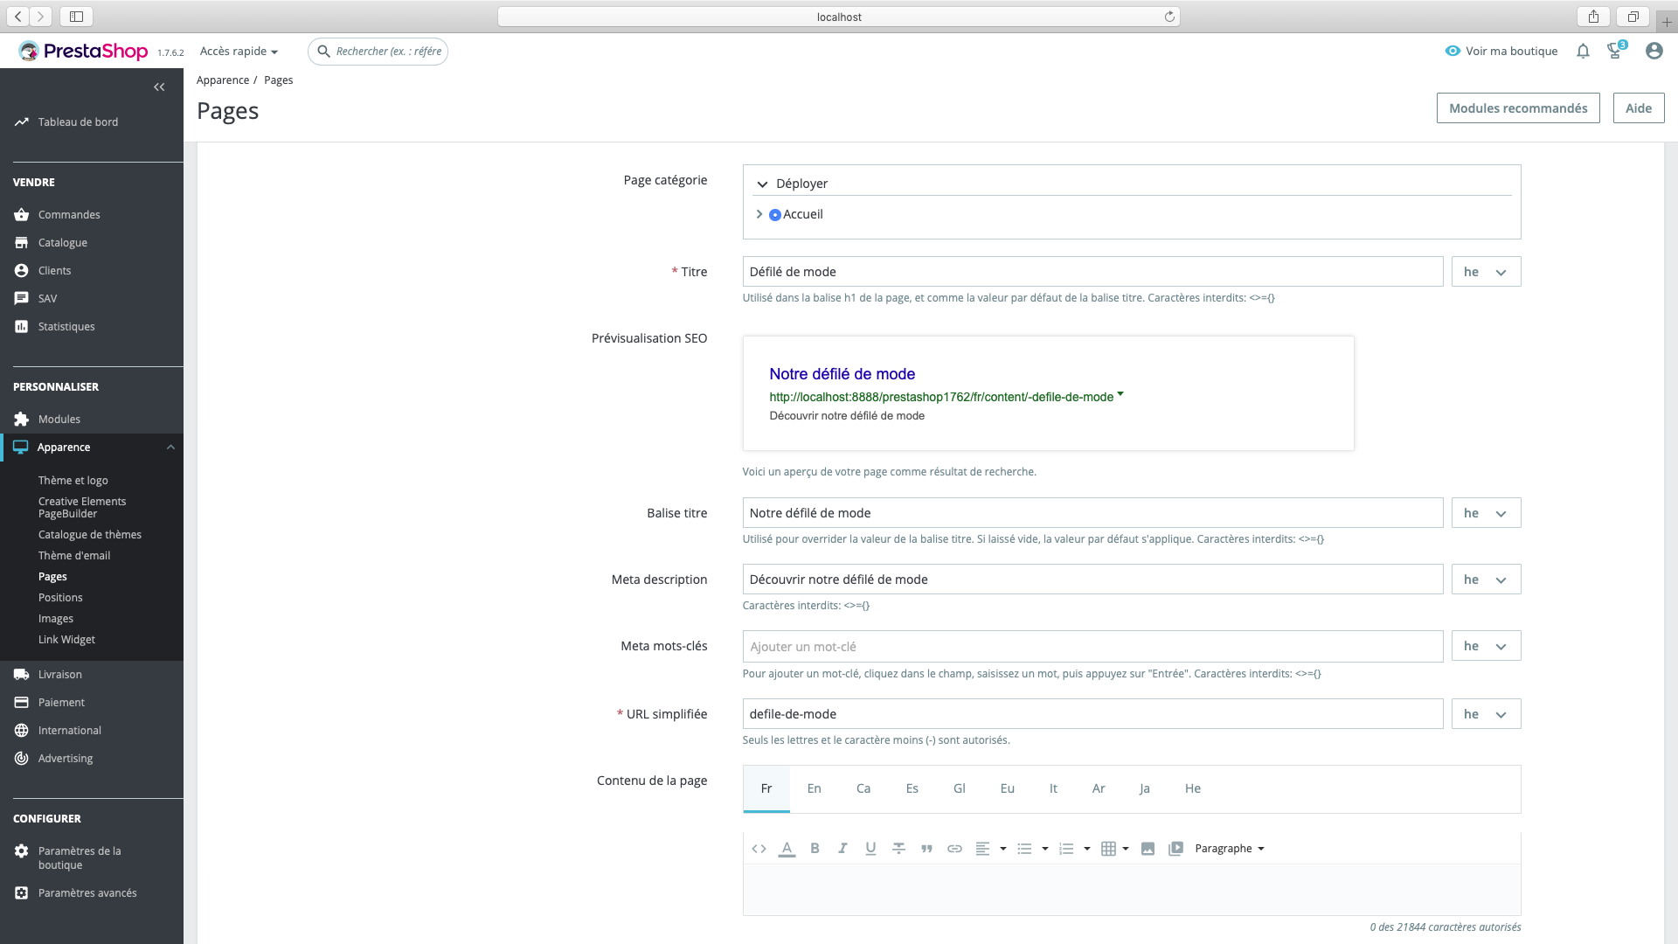Open notifications bell icon
The width and height of the screenshot is (1678, 944).
pos(1583,52)
